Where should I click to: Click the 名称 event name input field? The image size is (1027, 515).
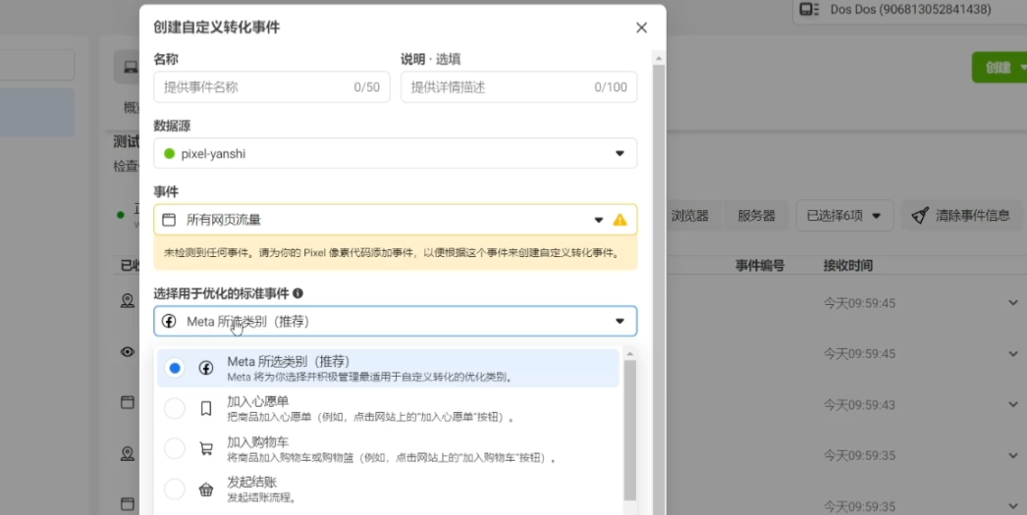[272, 87]
